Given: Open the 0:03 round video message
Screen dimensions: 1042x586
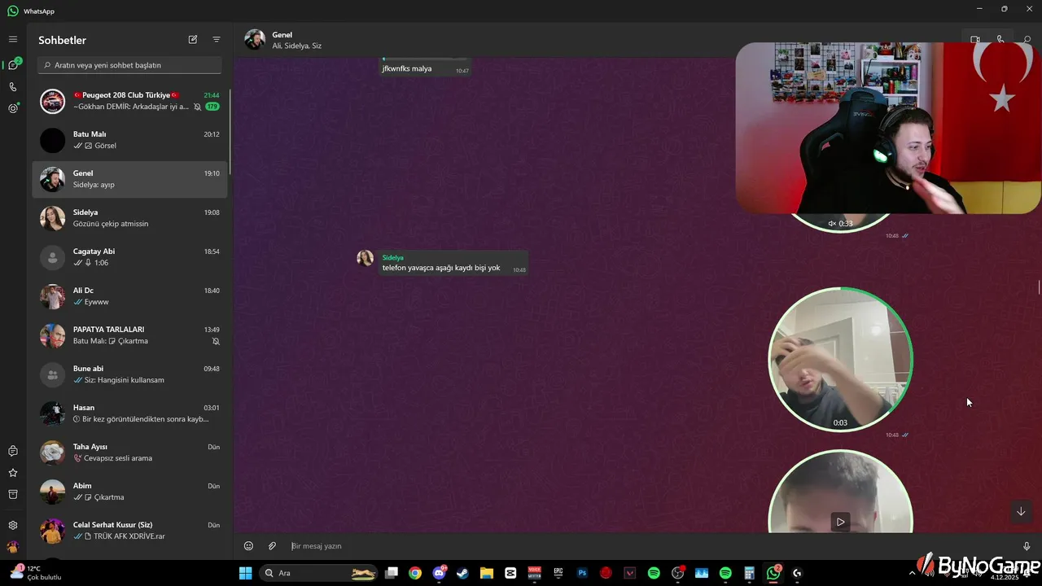Looking at the screenshot, I should click(841, 359).
